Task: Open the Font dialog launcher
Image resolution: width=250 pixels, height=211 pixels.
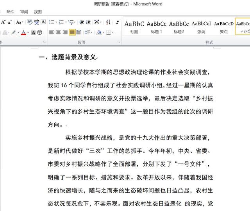Action: pyautogui.click(x=45, y=42)
